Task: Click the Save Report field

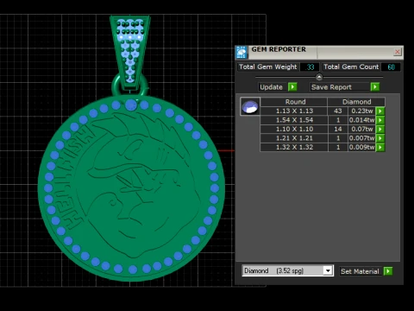Action: [340, 87]
